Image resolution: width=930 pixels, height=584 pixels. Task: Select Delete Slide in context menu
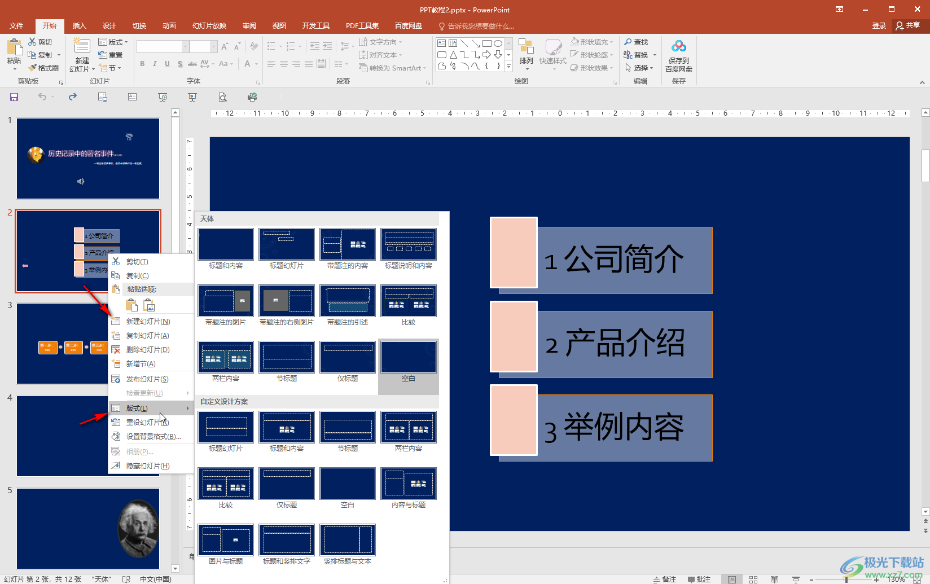(x=147, y=350)
